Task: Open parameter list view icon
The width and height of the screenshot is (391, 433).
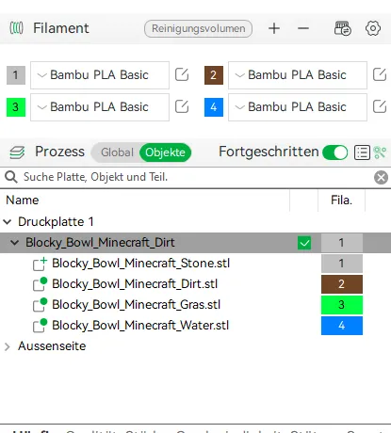Action: [362, 152]
